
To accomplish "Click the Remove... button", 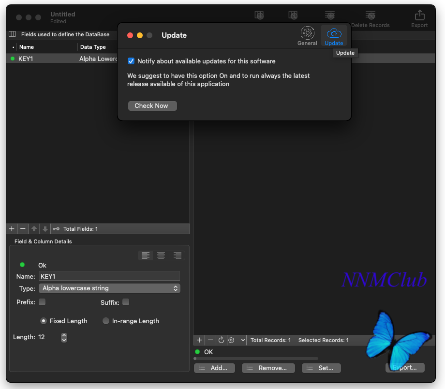I will click(268, 368).
